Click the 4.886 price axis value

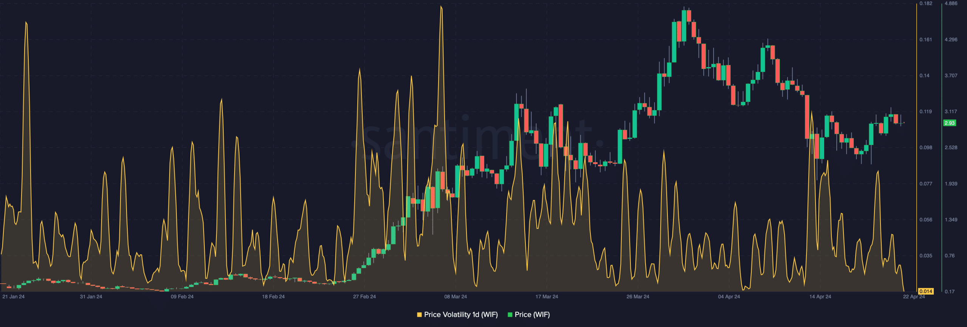coord(951,3)
